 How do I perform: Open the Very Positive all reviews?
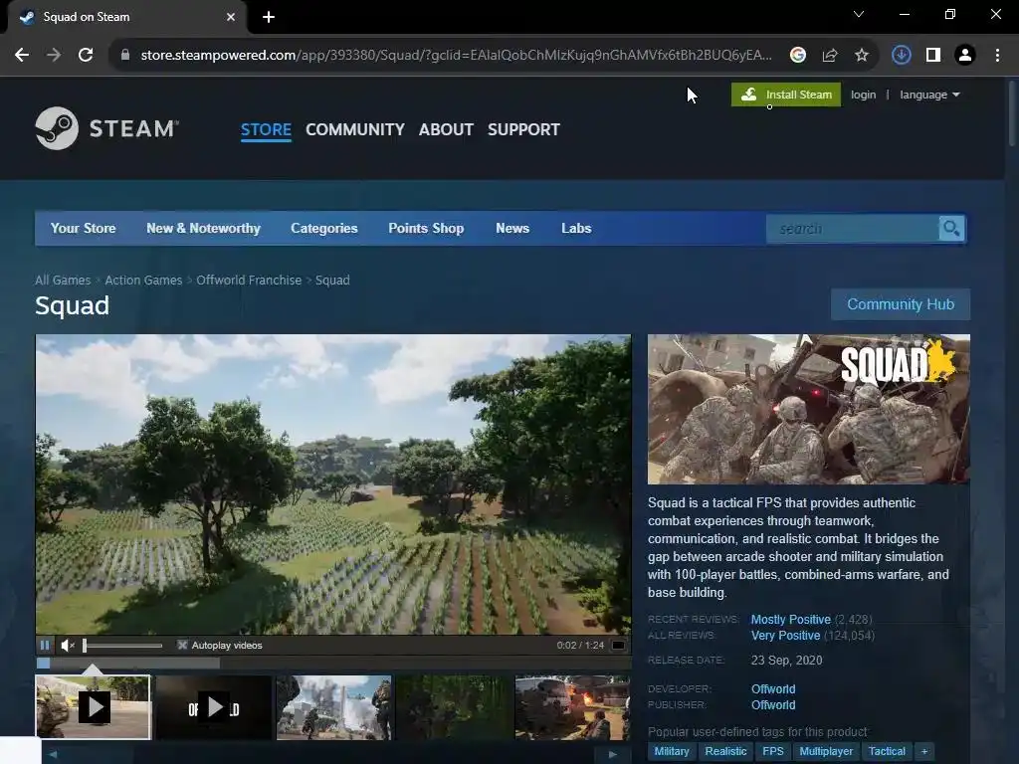(785, 636)
